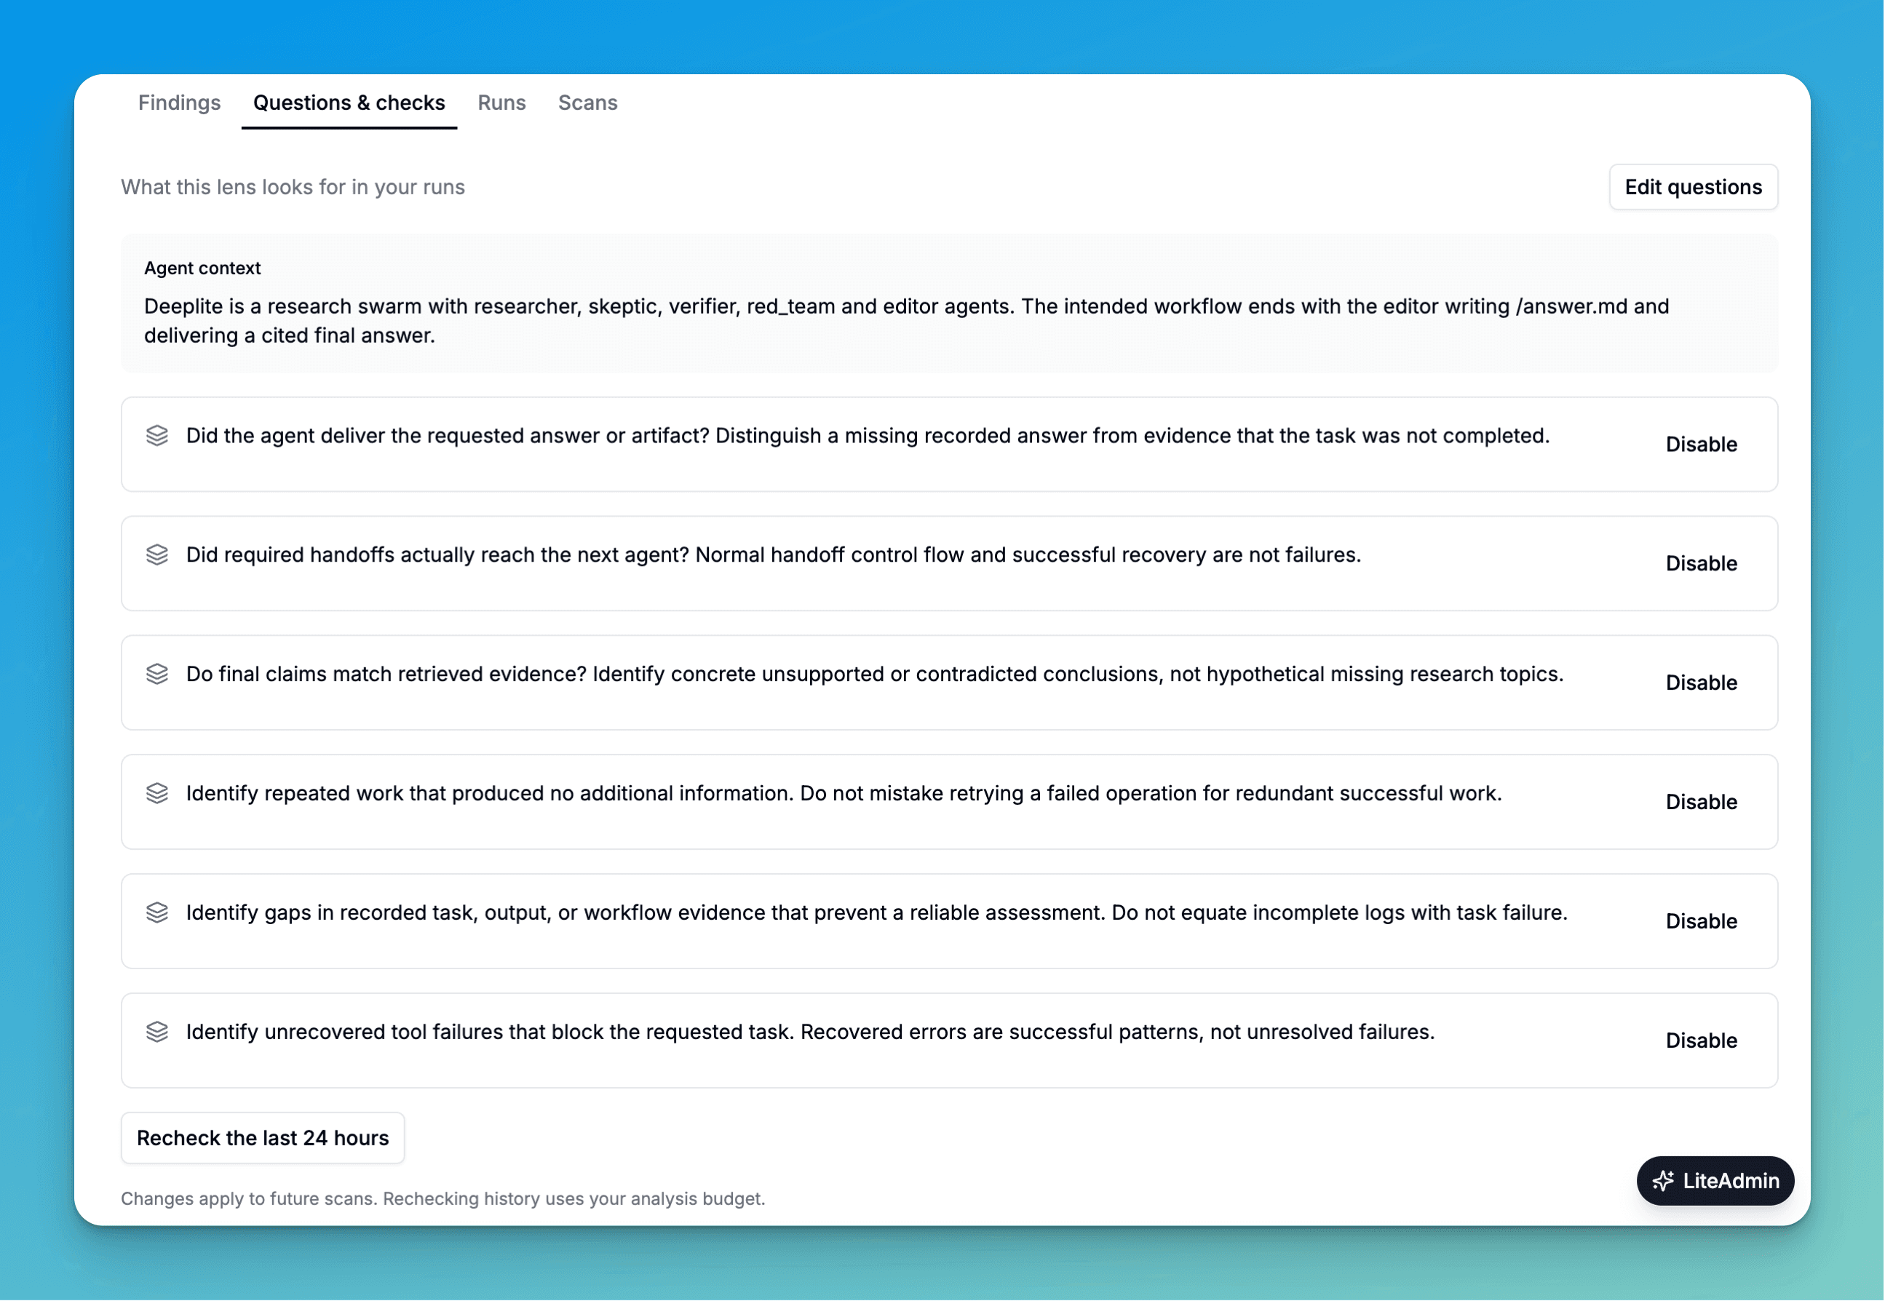This screenshot has height=1301, width=1885.
Task: Select the Questions & checks tab
Action: (x=349, y=103)
